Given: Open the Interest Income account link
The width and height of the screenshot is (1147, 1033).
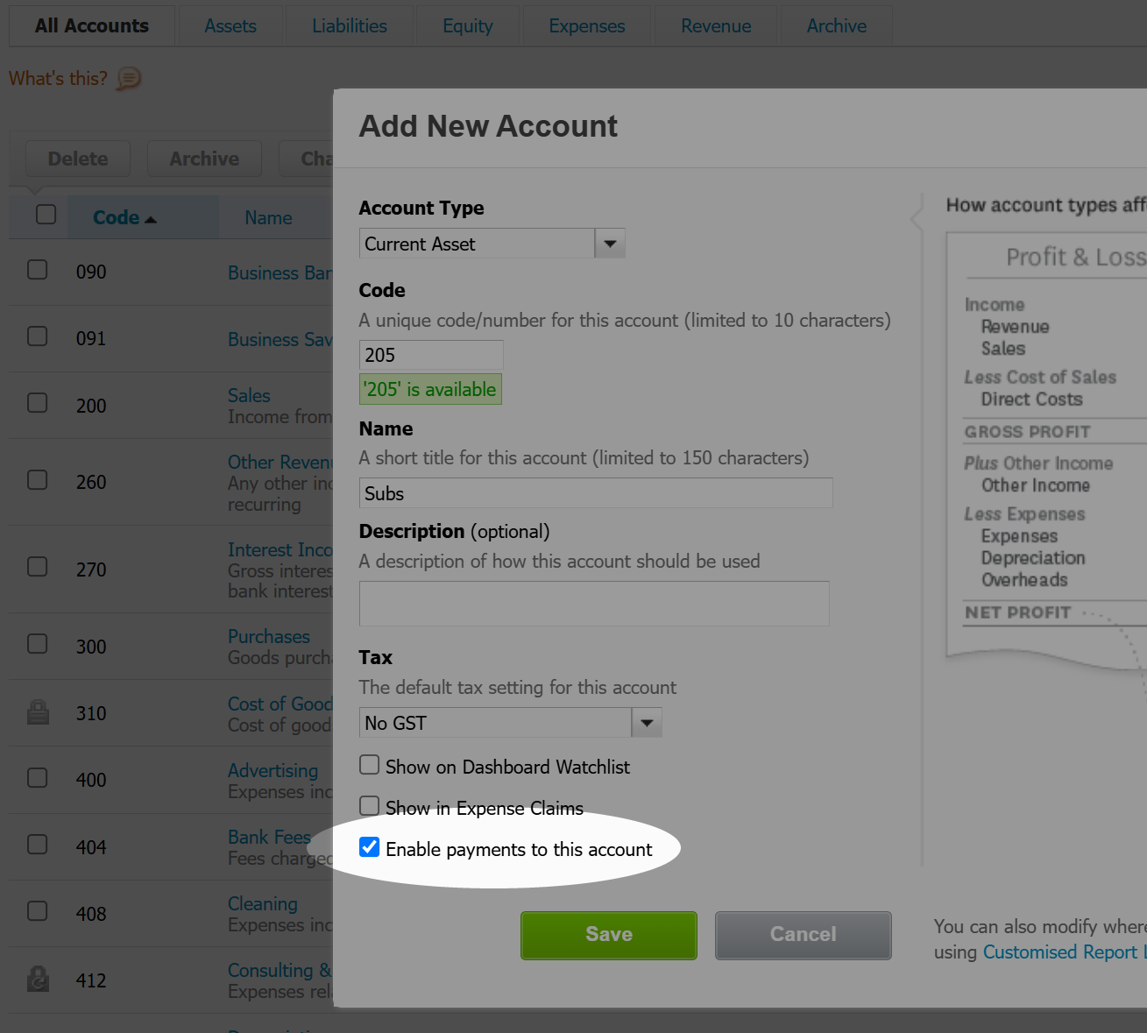Looking at the screenshot, I should pyautogui.click(x=280, y=550).
